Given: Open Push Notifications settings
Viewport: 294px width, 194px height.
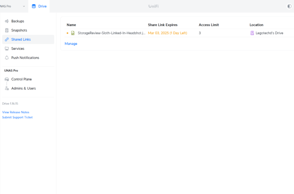Looking at the screenshot, I should [28, 58].
